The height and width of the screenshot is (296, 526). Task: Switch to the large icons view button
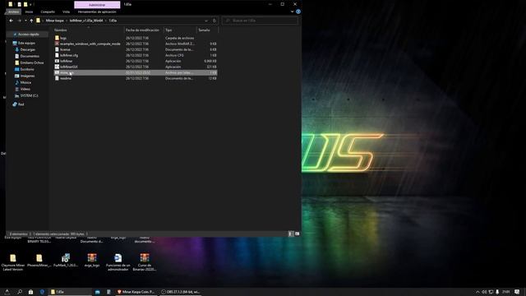click(297, 234)
